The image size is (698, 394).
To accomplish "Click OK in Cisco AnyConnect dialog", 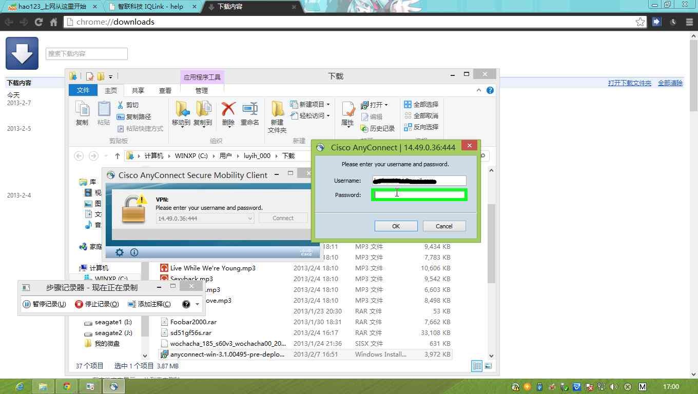I will pos(396,226).
